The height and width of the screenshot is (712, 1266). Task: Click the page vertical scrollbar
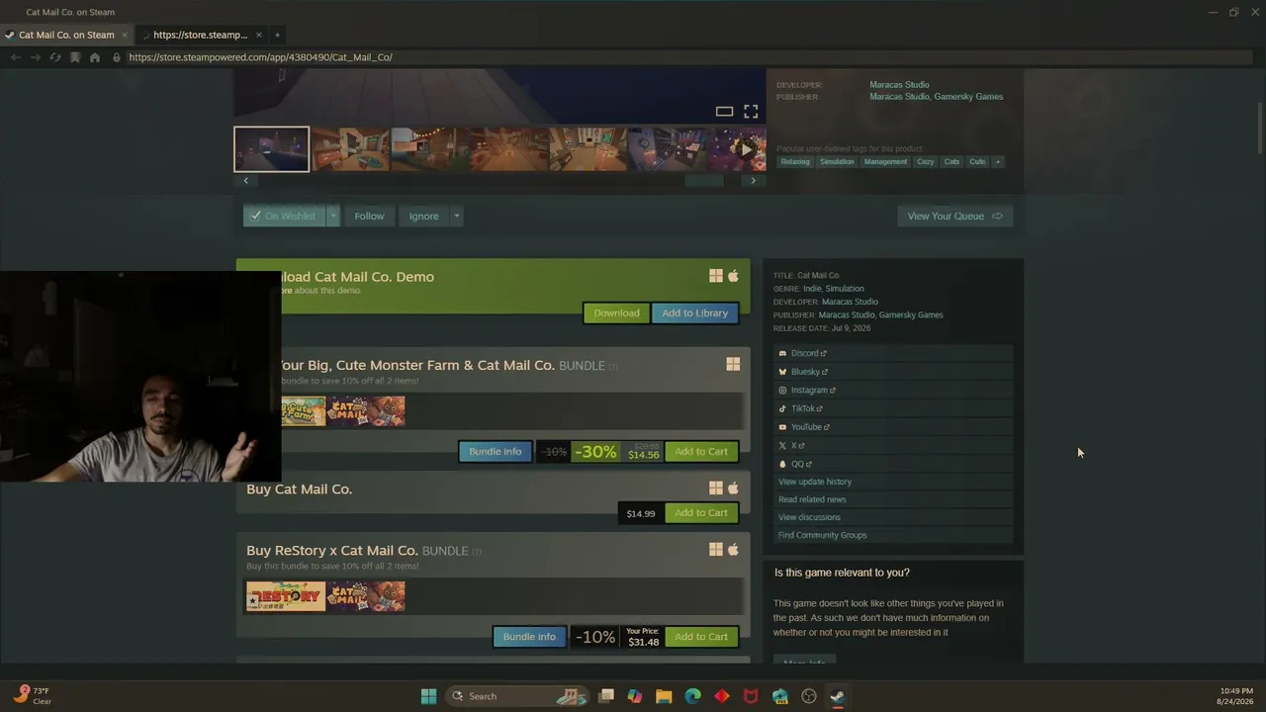[x=1259, y=129]
